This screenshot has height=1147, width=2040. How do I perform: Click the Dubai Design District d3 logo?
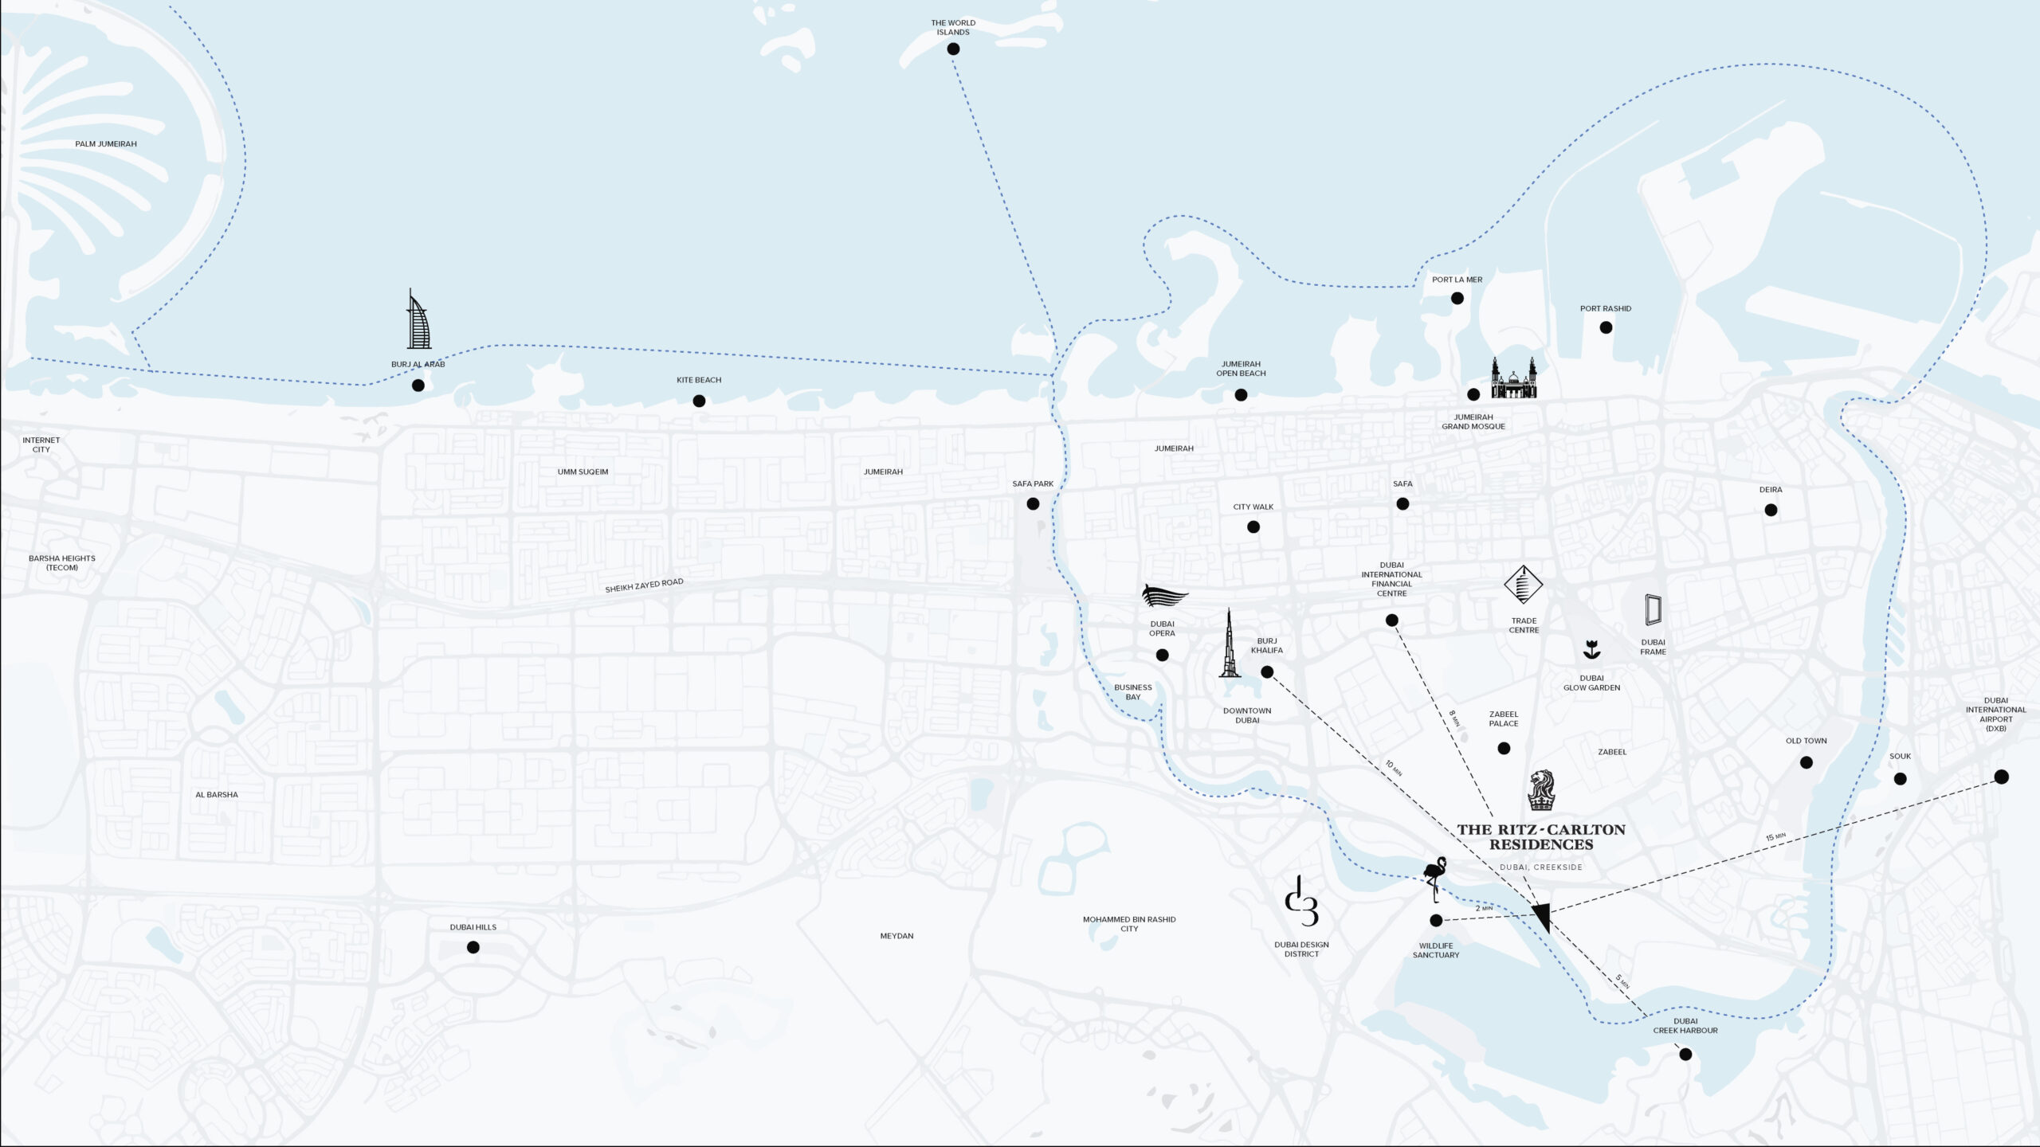[1301, 902]
